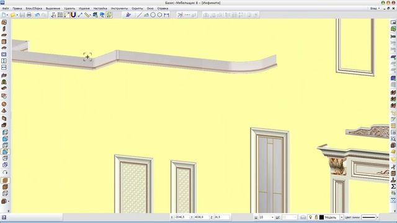This screenshot has height=223, width=397.
Task: Open the Блок/Сборка menu
Action: (x=34, y=8)
